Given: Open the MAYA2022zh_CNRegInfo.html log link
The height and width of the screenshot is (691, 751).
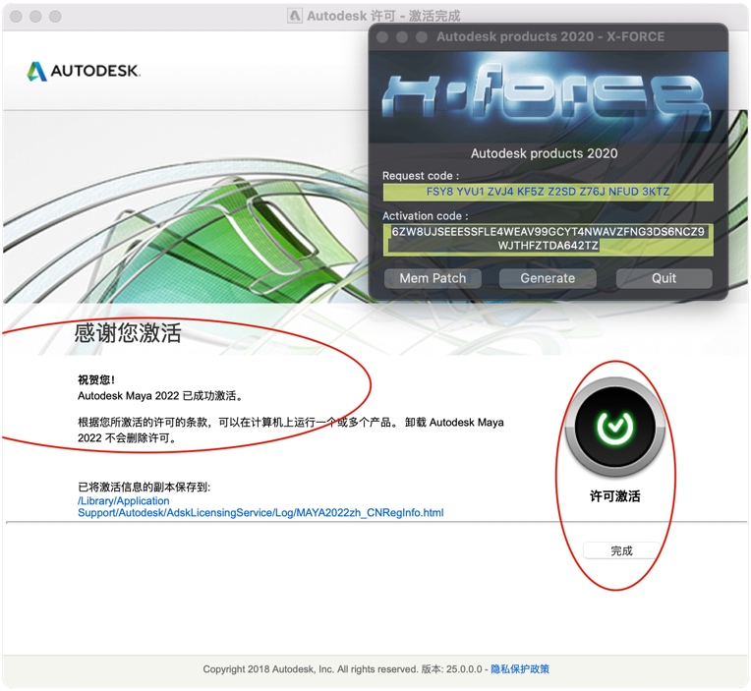Looking at the screenshot, I should click(x=260, y=506).
